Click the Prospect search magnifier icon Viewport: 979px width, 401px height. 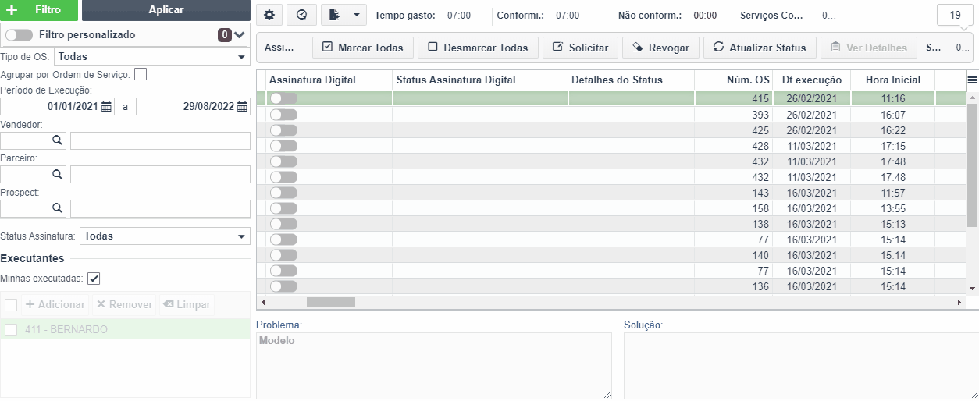point(57,208)
